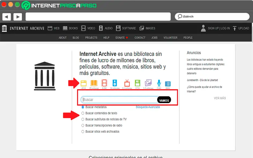
Task: Open the Audio speaker icon in navbar
Action: coord(101,28)
